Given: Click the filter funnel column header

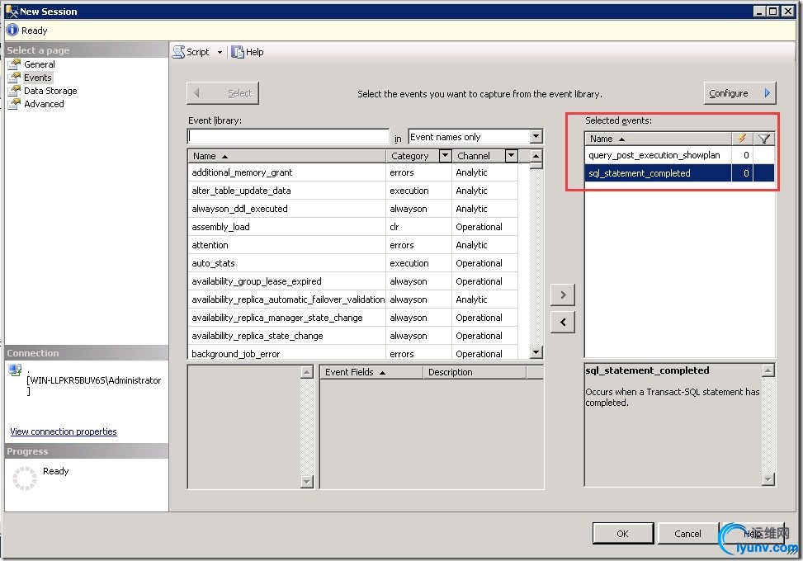Looking at the screenshot, I should pos(763,139).
